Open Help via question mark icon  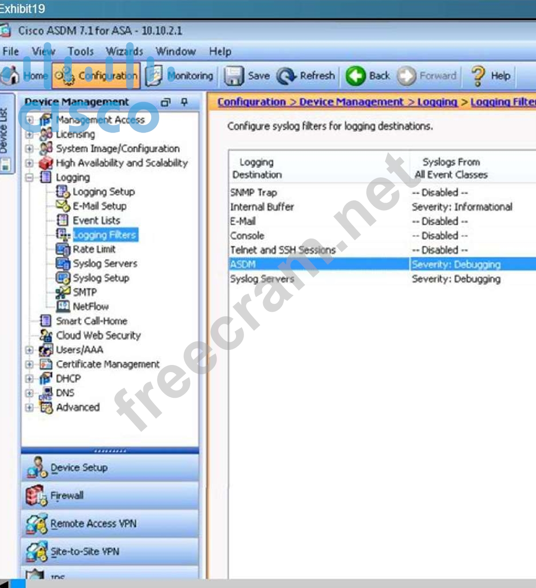[478, 76]
